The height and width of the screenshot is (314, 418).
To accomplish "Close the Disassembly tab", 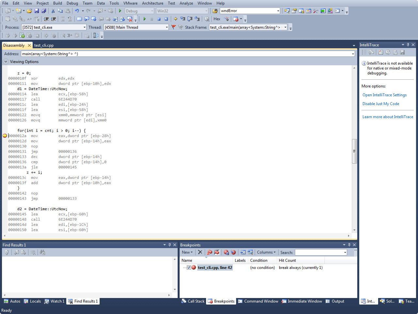I will (29, 45).
